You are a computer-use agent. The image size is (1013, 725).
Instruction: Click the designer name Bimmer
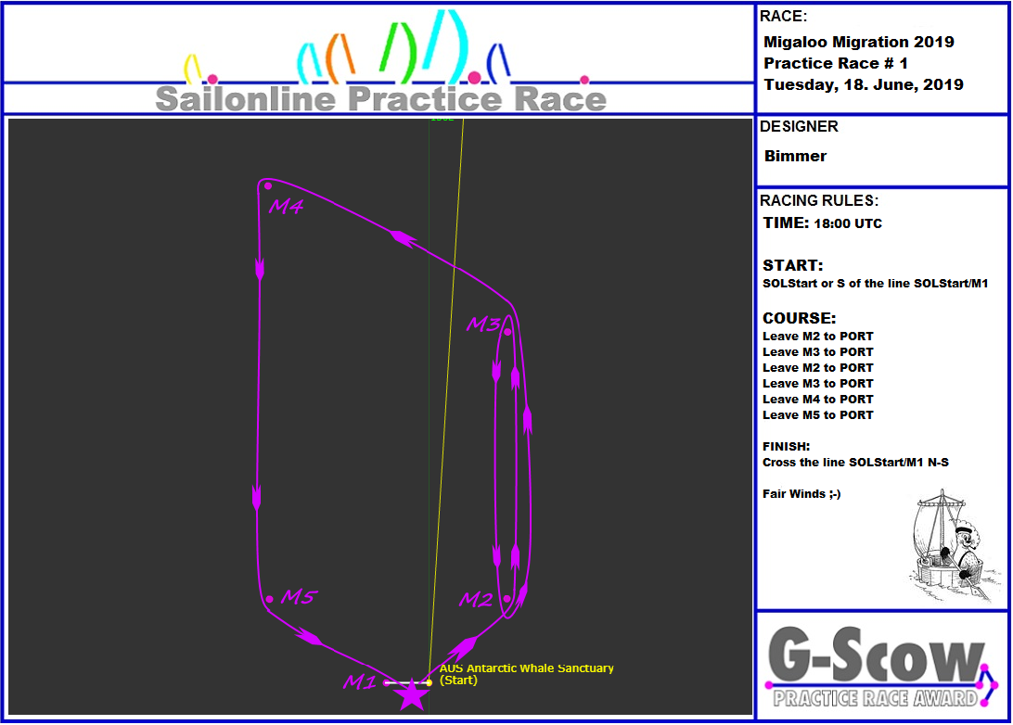[x=795, y=157]
